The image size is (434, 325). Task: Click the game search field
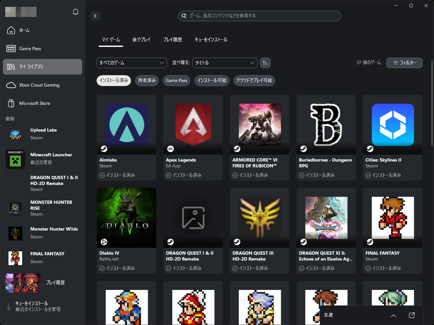(x=259, y=16)
